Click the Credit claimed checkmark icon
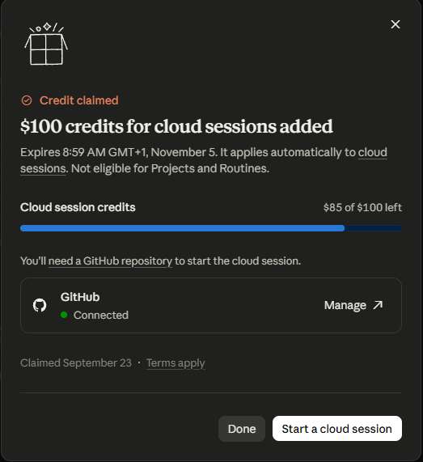The height and width of the screenshot is (462, 423). pyautogui.click(x=27, y=100)
